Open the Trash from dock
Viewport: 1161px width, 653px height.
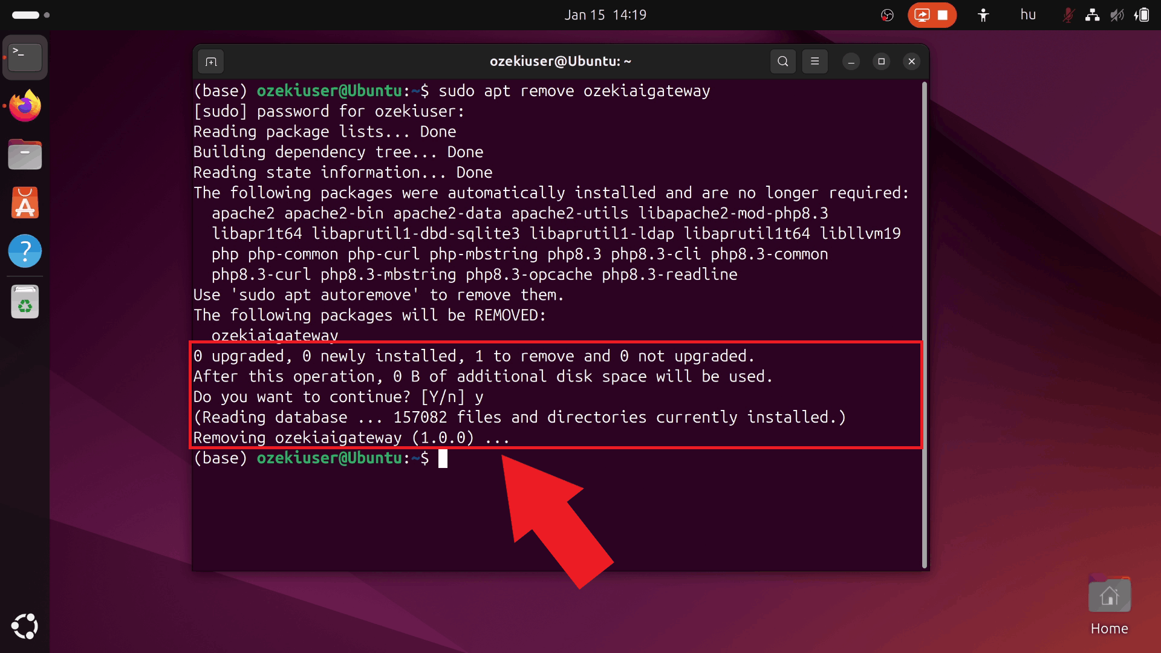coord(25,302)
